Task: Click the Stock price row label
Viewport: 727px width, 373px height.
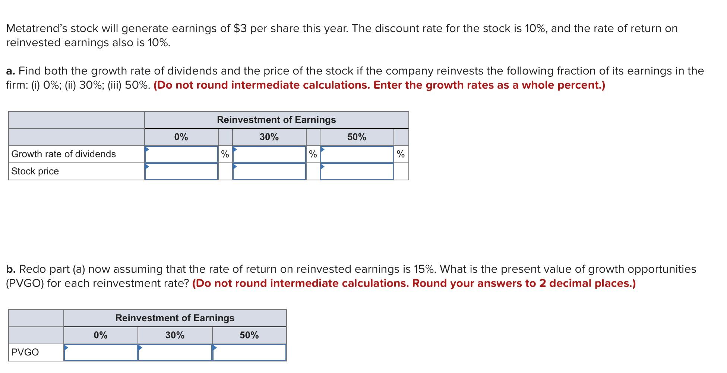Action: pyautogui.click(x=35, y=171)
